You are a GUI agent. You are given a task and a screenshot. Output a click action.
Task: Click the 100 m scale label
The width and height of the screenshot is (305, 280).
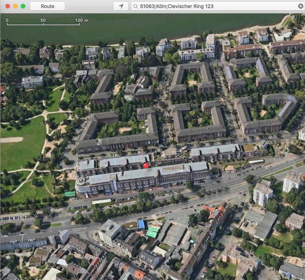81,20
